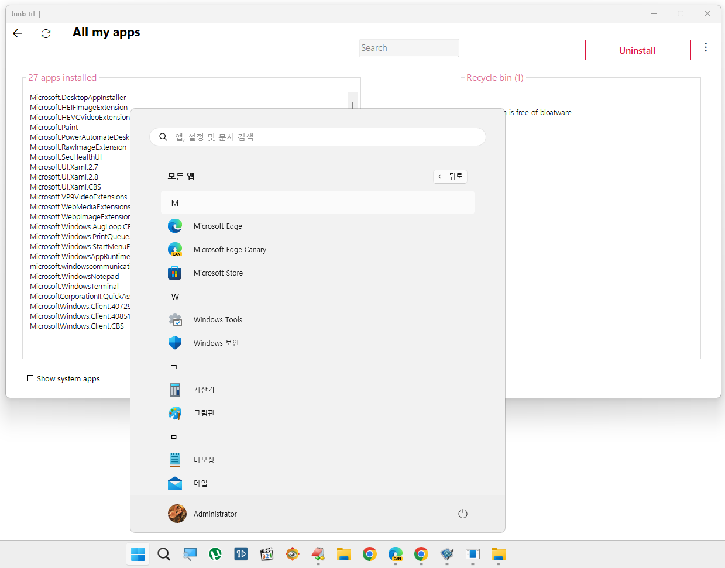The height and width of the screenshot is (568, 725).
Task: Select Microsoft.WindowsNotepad entry
Action: 74,277
